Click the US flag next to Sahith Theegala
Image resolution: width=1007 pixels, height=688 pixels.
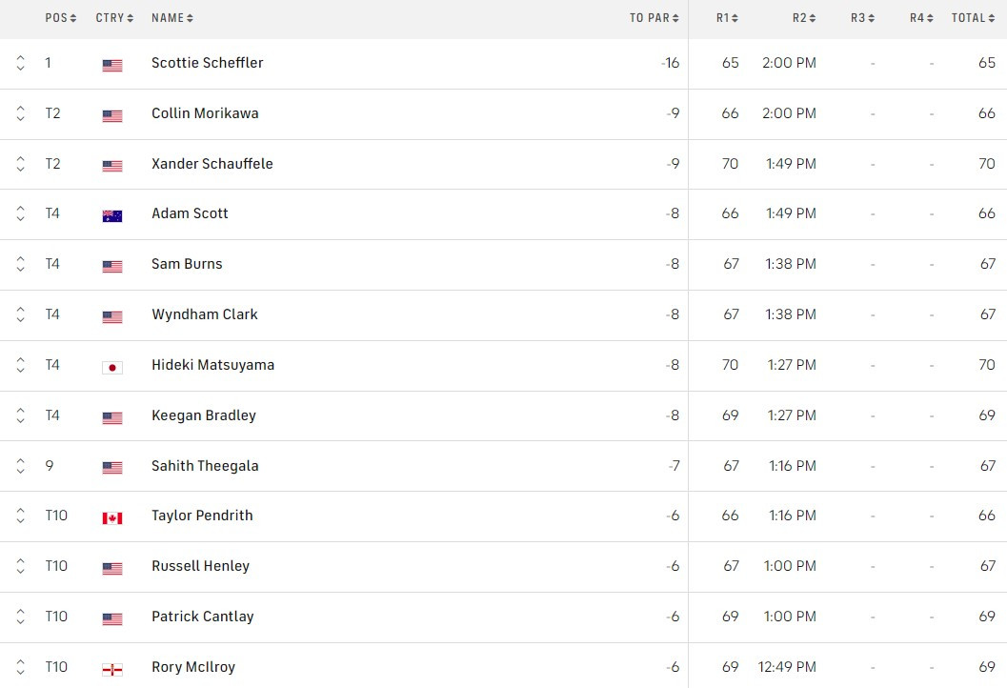pyautogui.click(x=111, y=465)
